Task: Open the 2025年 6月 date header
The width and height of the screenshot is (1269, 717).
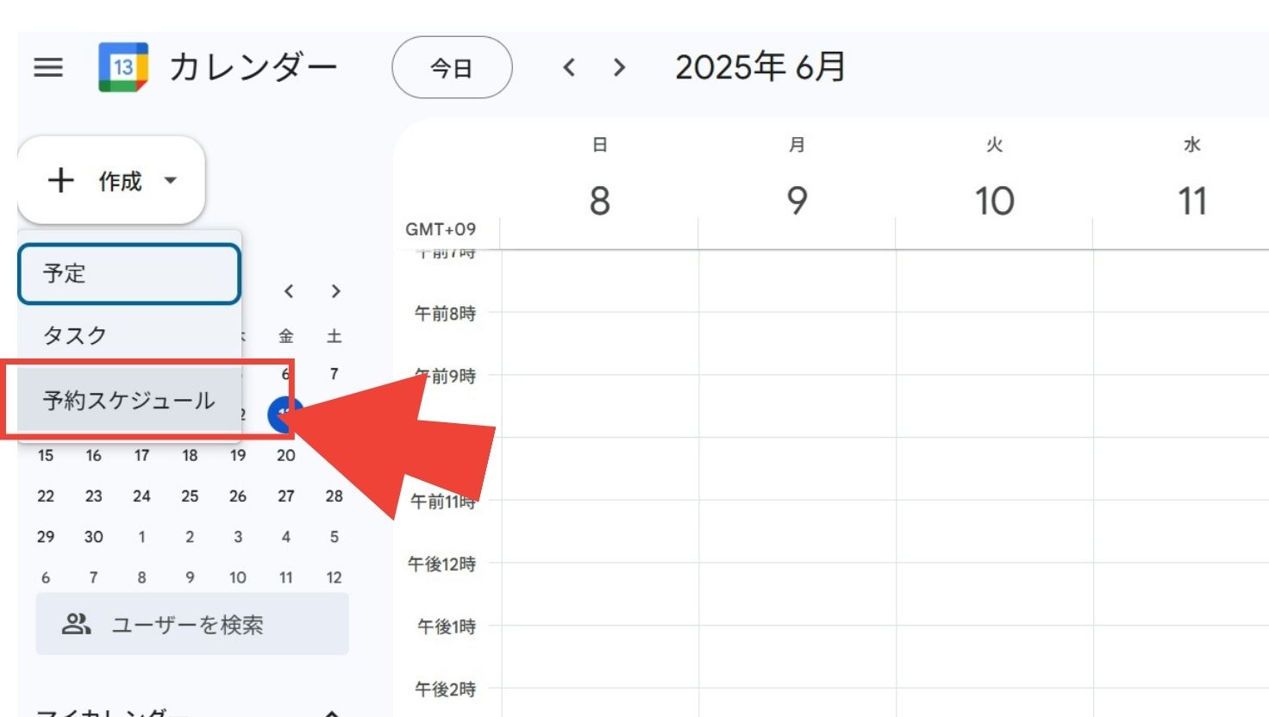Action: click(x=760, y=67)
